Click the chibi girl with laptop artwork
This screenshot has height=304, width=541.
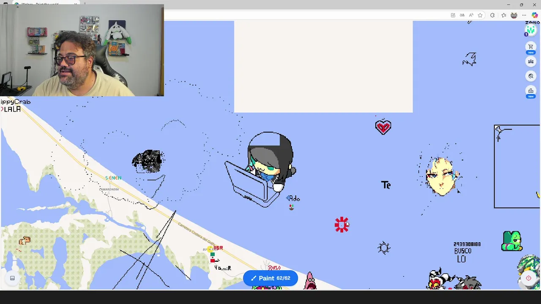click(261, 169)
